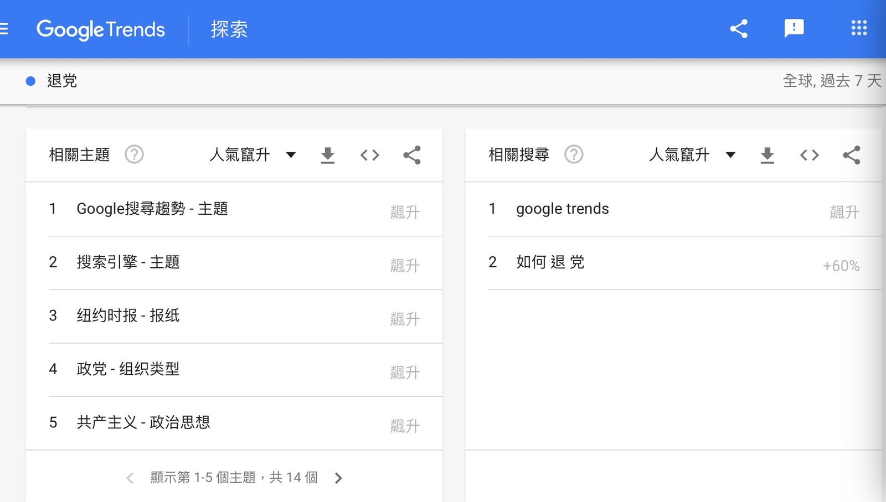Expand 人氣竄升 dropdown in 相關主題
Image resolution: width=886 pixels, height=502 pixels.
[x=252, y=155]
